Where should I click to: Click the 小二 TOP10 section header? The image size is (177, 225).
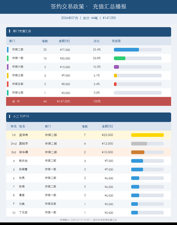point(89,117)
